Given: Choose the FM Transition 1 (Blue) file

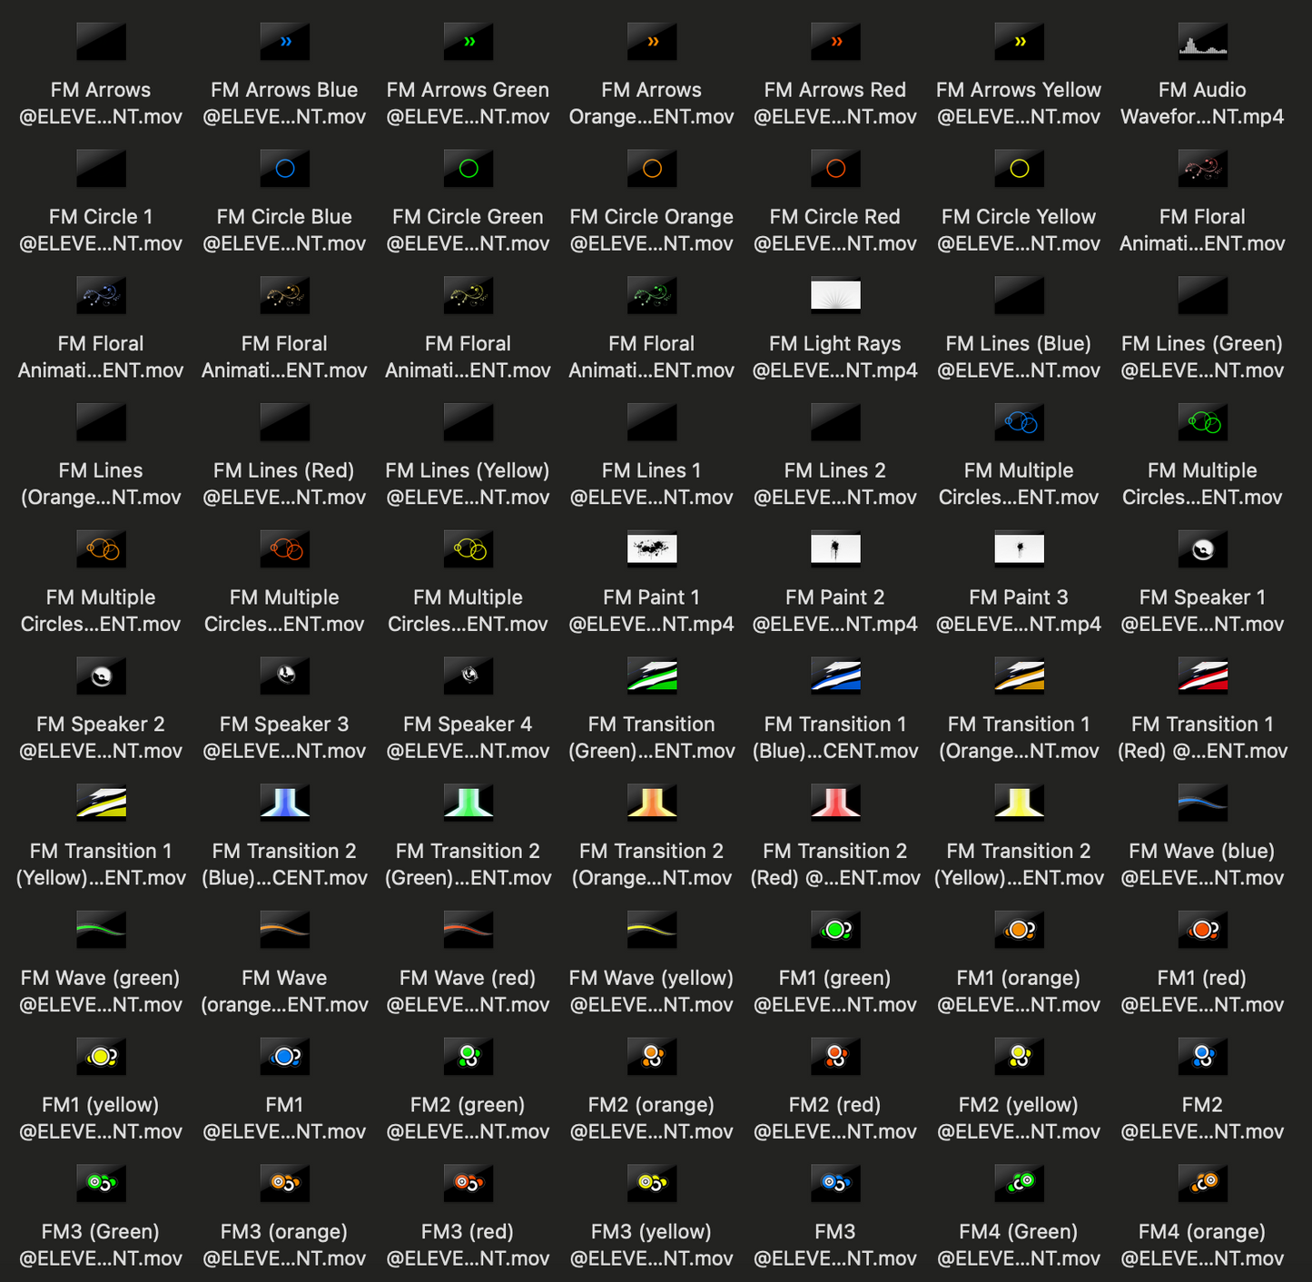Looking at the screenshot, I should (x=835, y=676).
